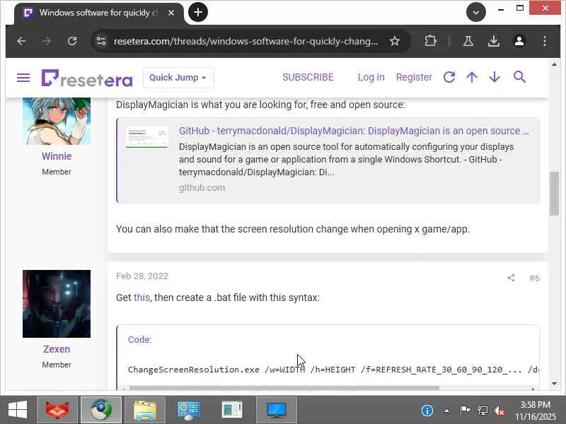Open the red fox app in taskbar
The image size is (566, 424).
tap(57, 410)
